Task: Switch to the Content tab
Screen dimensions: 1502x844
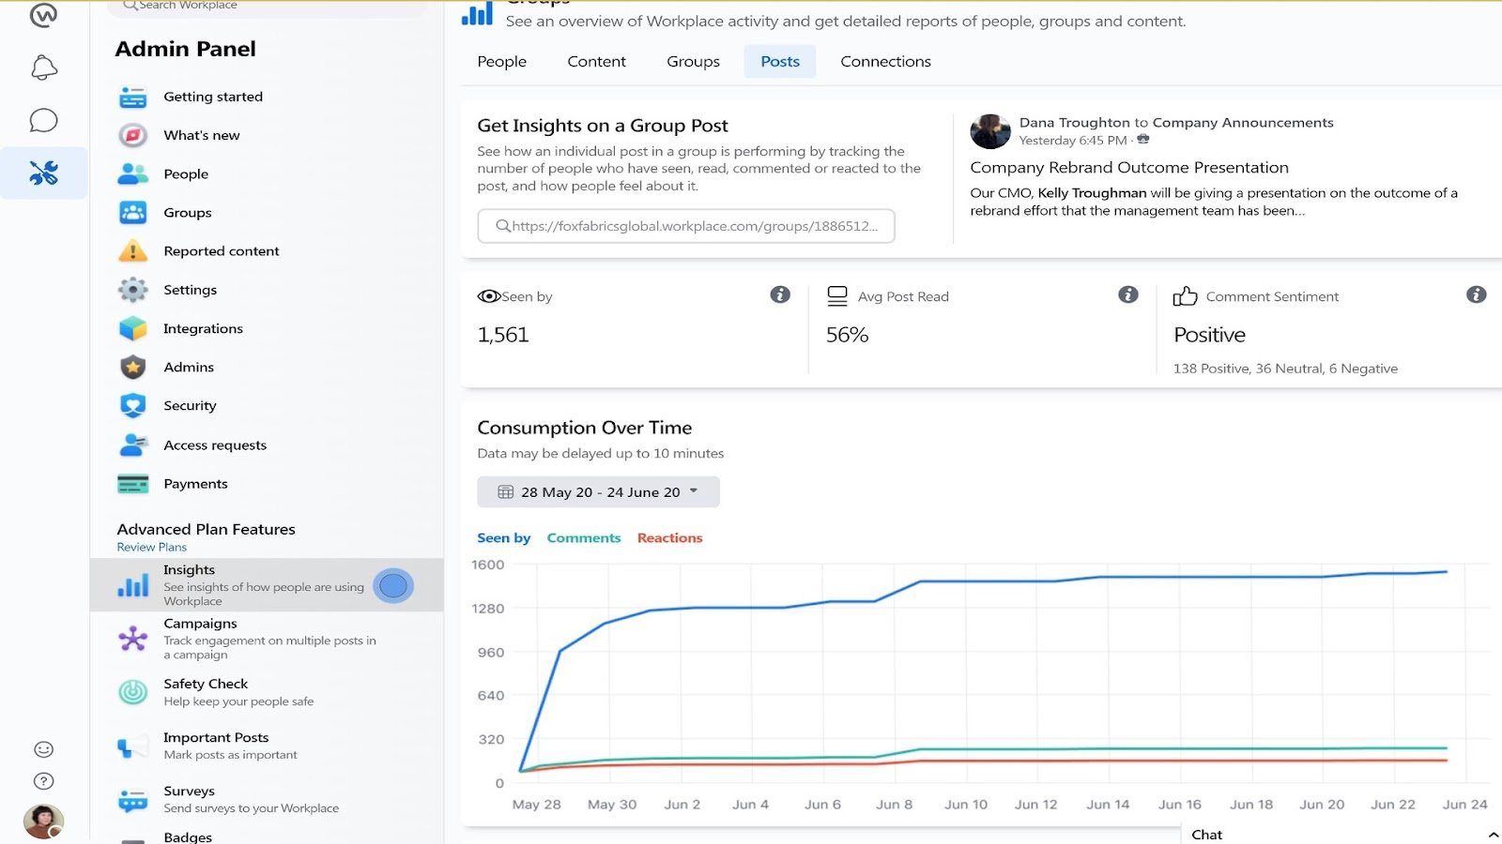Action: (596, 61)
